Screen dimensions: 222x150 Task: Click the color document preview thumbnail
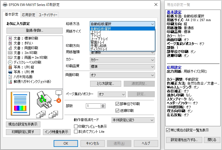20,104
